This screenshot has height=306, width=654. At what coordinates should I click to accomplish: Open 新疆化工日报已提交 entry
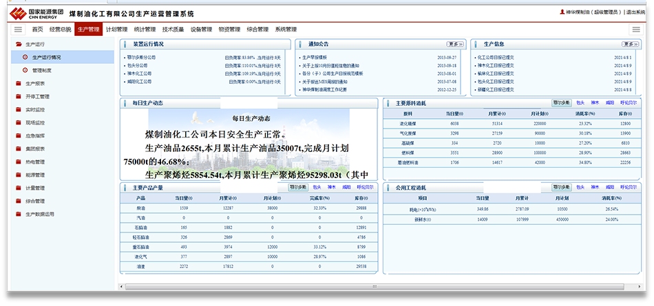click(496, 89)
